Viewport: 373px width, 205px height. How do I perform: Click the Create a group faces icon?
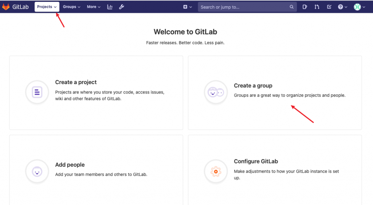[x=216, y=92]
